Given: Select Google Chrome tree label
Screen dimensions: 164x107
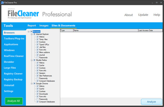Looking at the screenshot, I should pyautogui.click(x=42, y=84).
